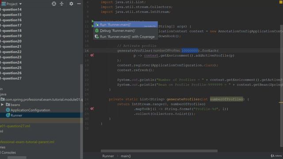
Task: Click the editor vertical scrollbar
Action: pos(281,86)
